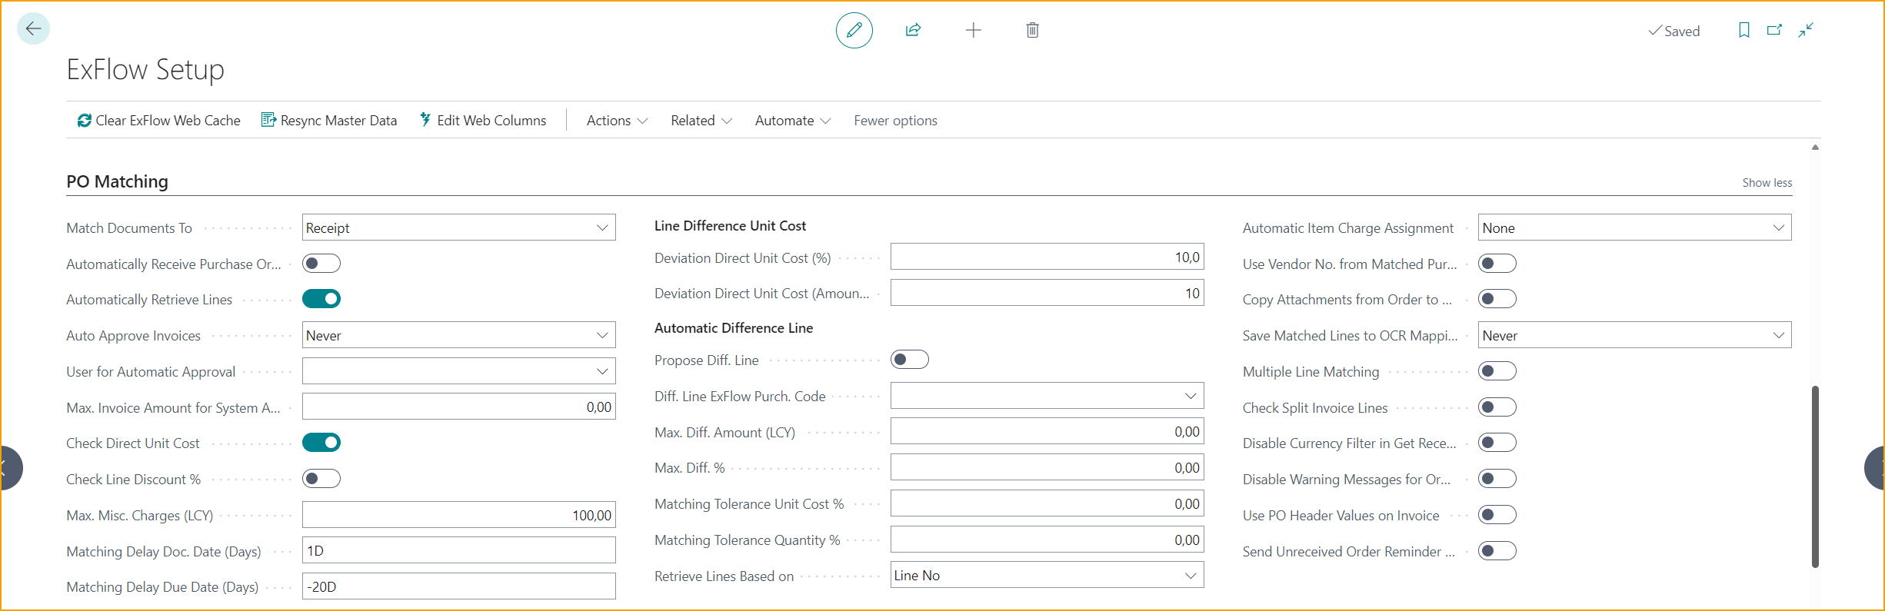Click Resync Master Data
1885x611 pixels.
pyautogui.click(x=329, y=121)
